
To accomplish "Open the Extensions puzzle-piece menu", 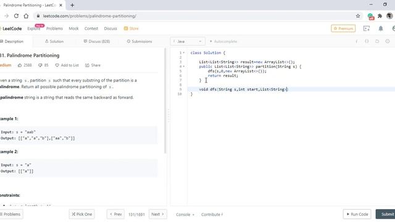I will [380, 16].
